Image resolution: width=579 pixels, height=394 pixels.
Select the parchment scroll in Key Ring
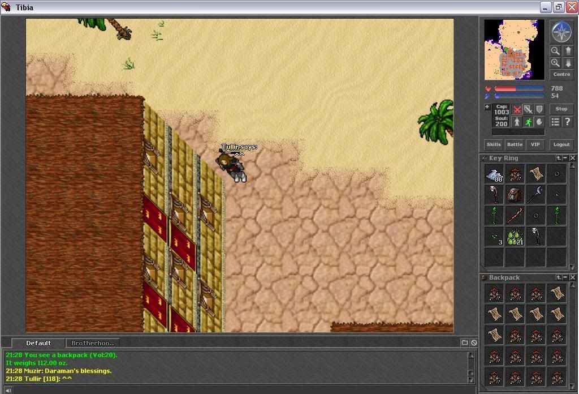tap(536, 174)
